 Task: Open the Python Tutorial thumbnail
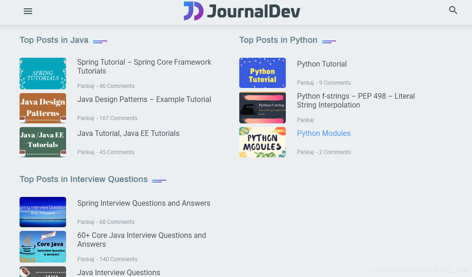click(x=263, y=73)
